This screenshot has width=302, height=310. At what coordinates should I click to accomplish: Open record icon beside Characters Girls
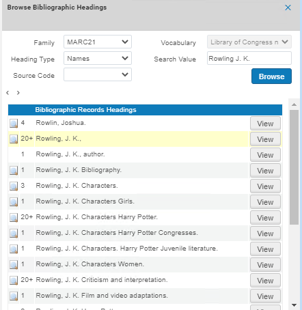pos(14,202)
